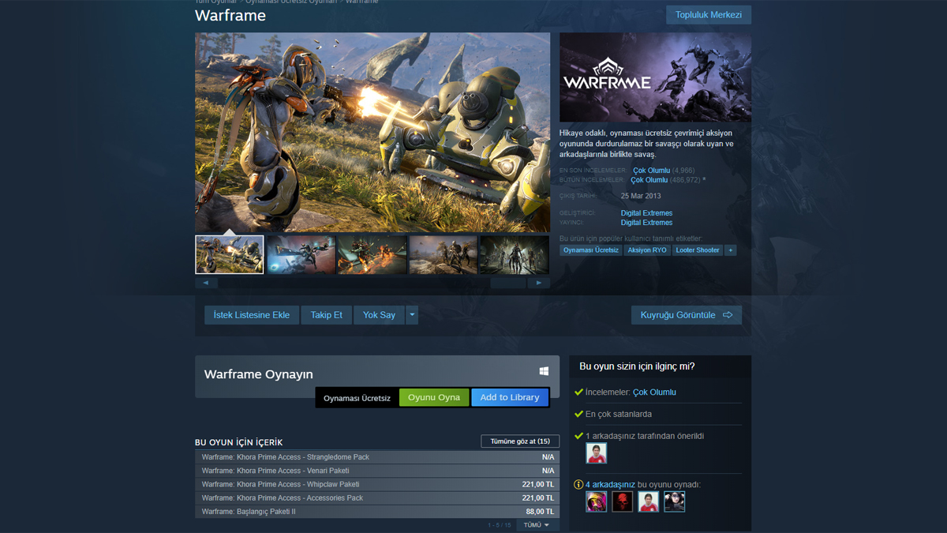Viewport: 947px width, 533px height.
Task: Click first friend avatar with pink character
Action: 597,501
